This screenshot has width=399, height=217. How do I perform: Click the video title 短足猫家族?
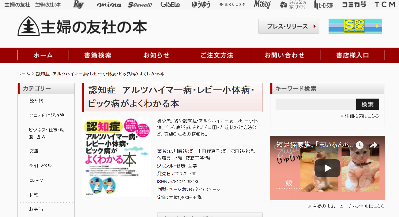point(314,145)
